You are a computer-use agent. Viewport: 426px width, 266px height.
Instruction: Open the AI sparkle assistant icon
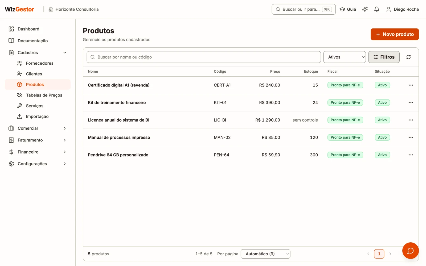365,9
